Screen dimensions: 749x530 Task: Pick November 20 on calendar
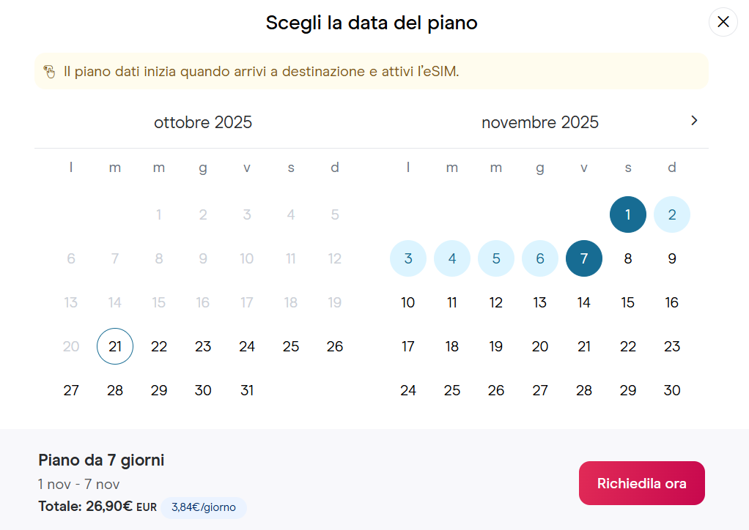pyautogui.click(x=540, y=346)
